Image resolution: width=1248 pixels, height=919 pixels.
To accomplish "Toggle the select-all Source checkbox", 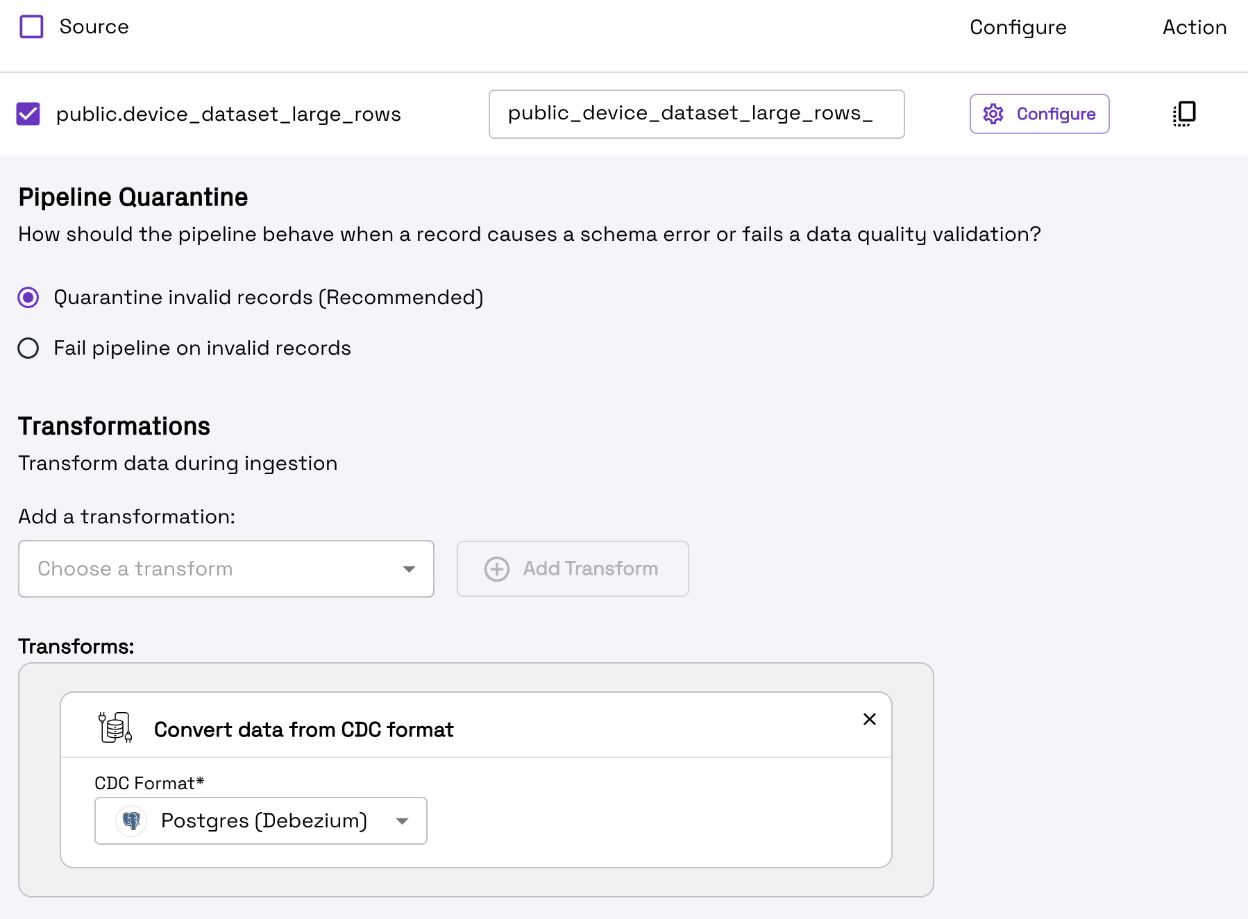I will pos(31,27).
